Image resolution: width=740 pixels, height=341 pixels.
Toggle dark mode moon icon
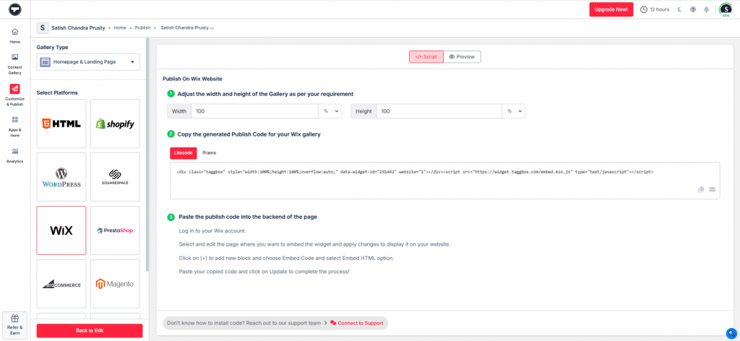679,9
